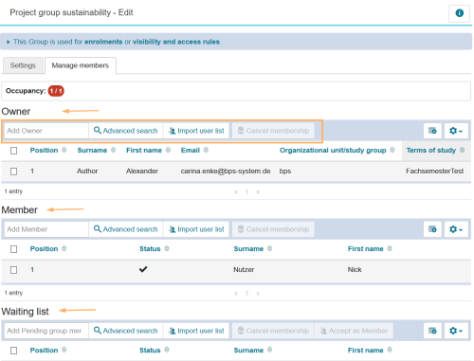Click Advanced search in the Owner section
The width and height of the screenshot is (474, 361).
pos(126,131)
